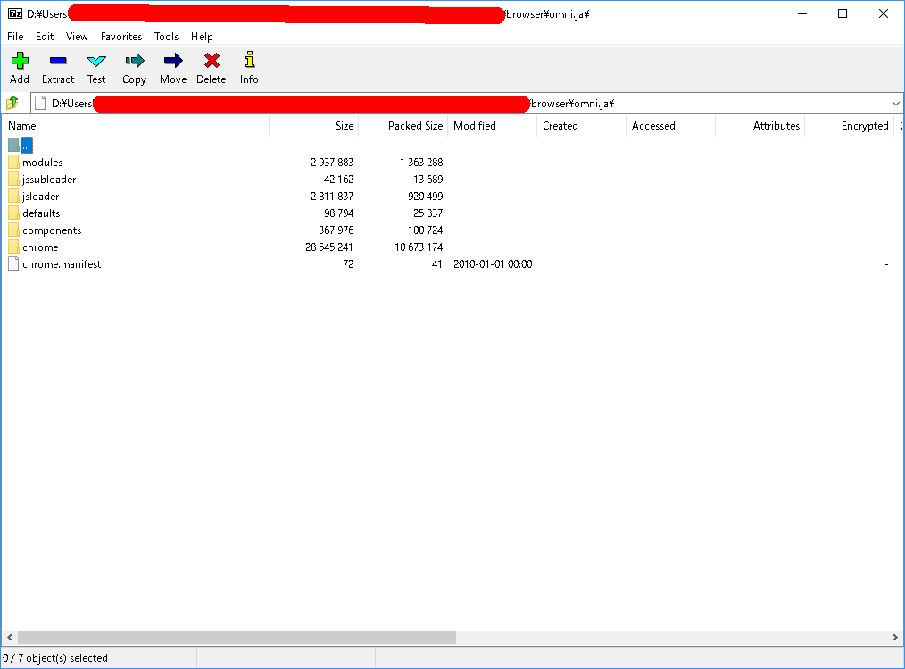Click the modified date 2010-01-01 00:00

[493, 264]
